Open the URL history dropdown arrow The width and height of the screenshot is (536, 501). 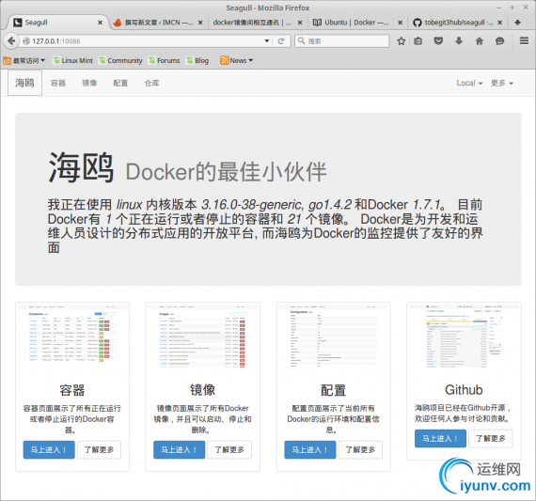click(267, 41)
